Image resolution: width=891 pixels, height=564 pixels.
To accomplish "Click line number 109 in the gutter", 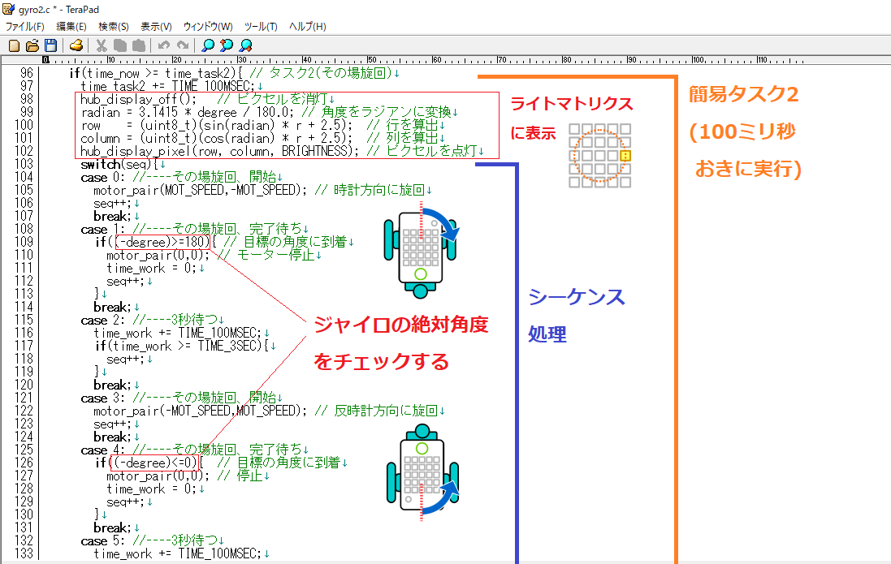I will point(24,243).
